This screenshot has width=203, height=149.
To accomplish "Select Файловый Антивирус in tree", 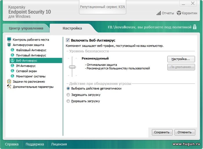I will [x=31, y=50].
